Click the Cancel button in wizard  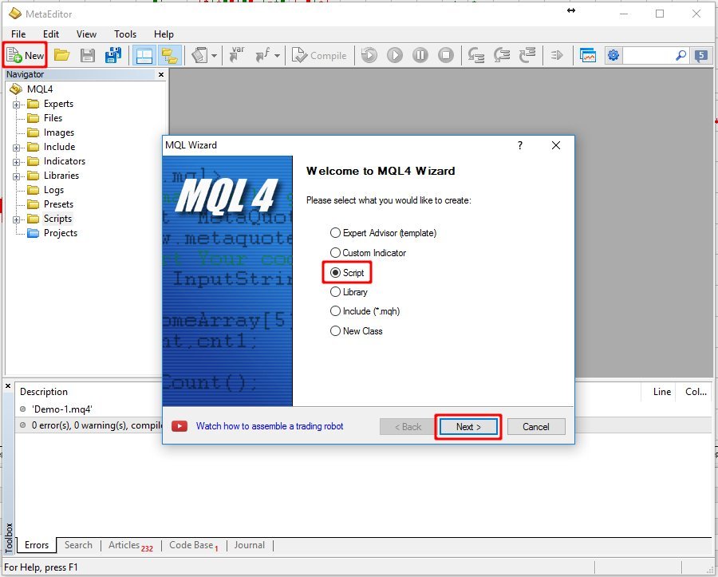coord(536,427)
